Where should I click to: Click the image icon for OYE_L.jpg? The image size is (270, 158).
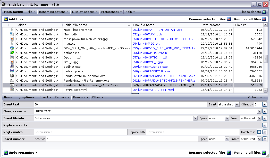(x=12, y=62)
